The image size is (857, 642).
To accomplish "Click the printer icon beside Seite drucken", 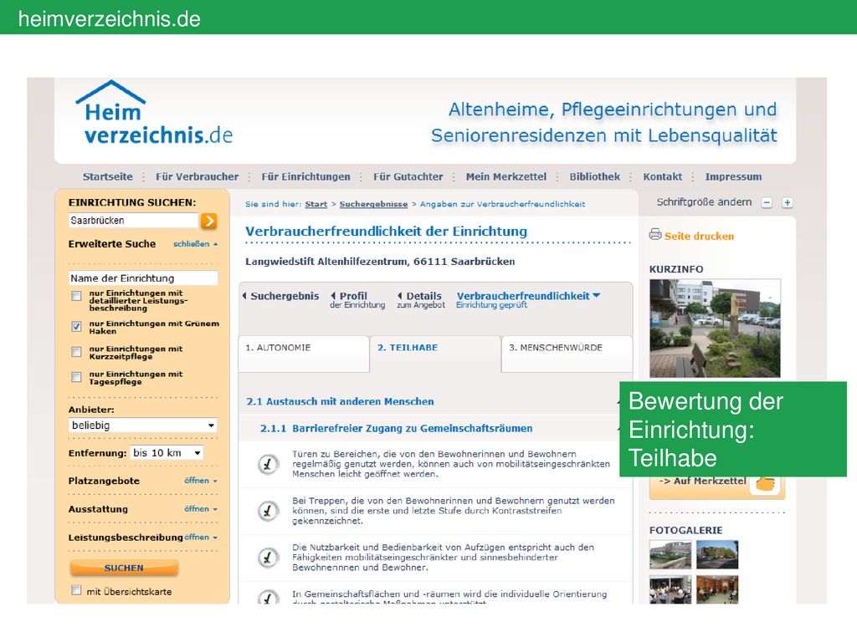I will tap(654, 235).
